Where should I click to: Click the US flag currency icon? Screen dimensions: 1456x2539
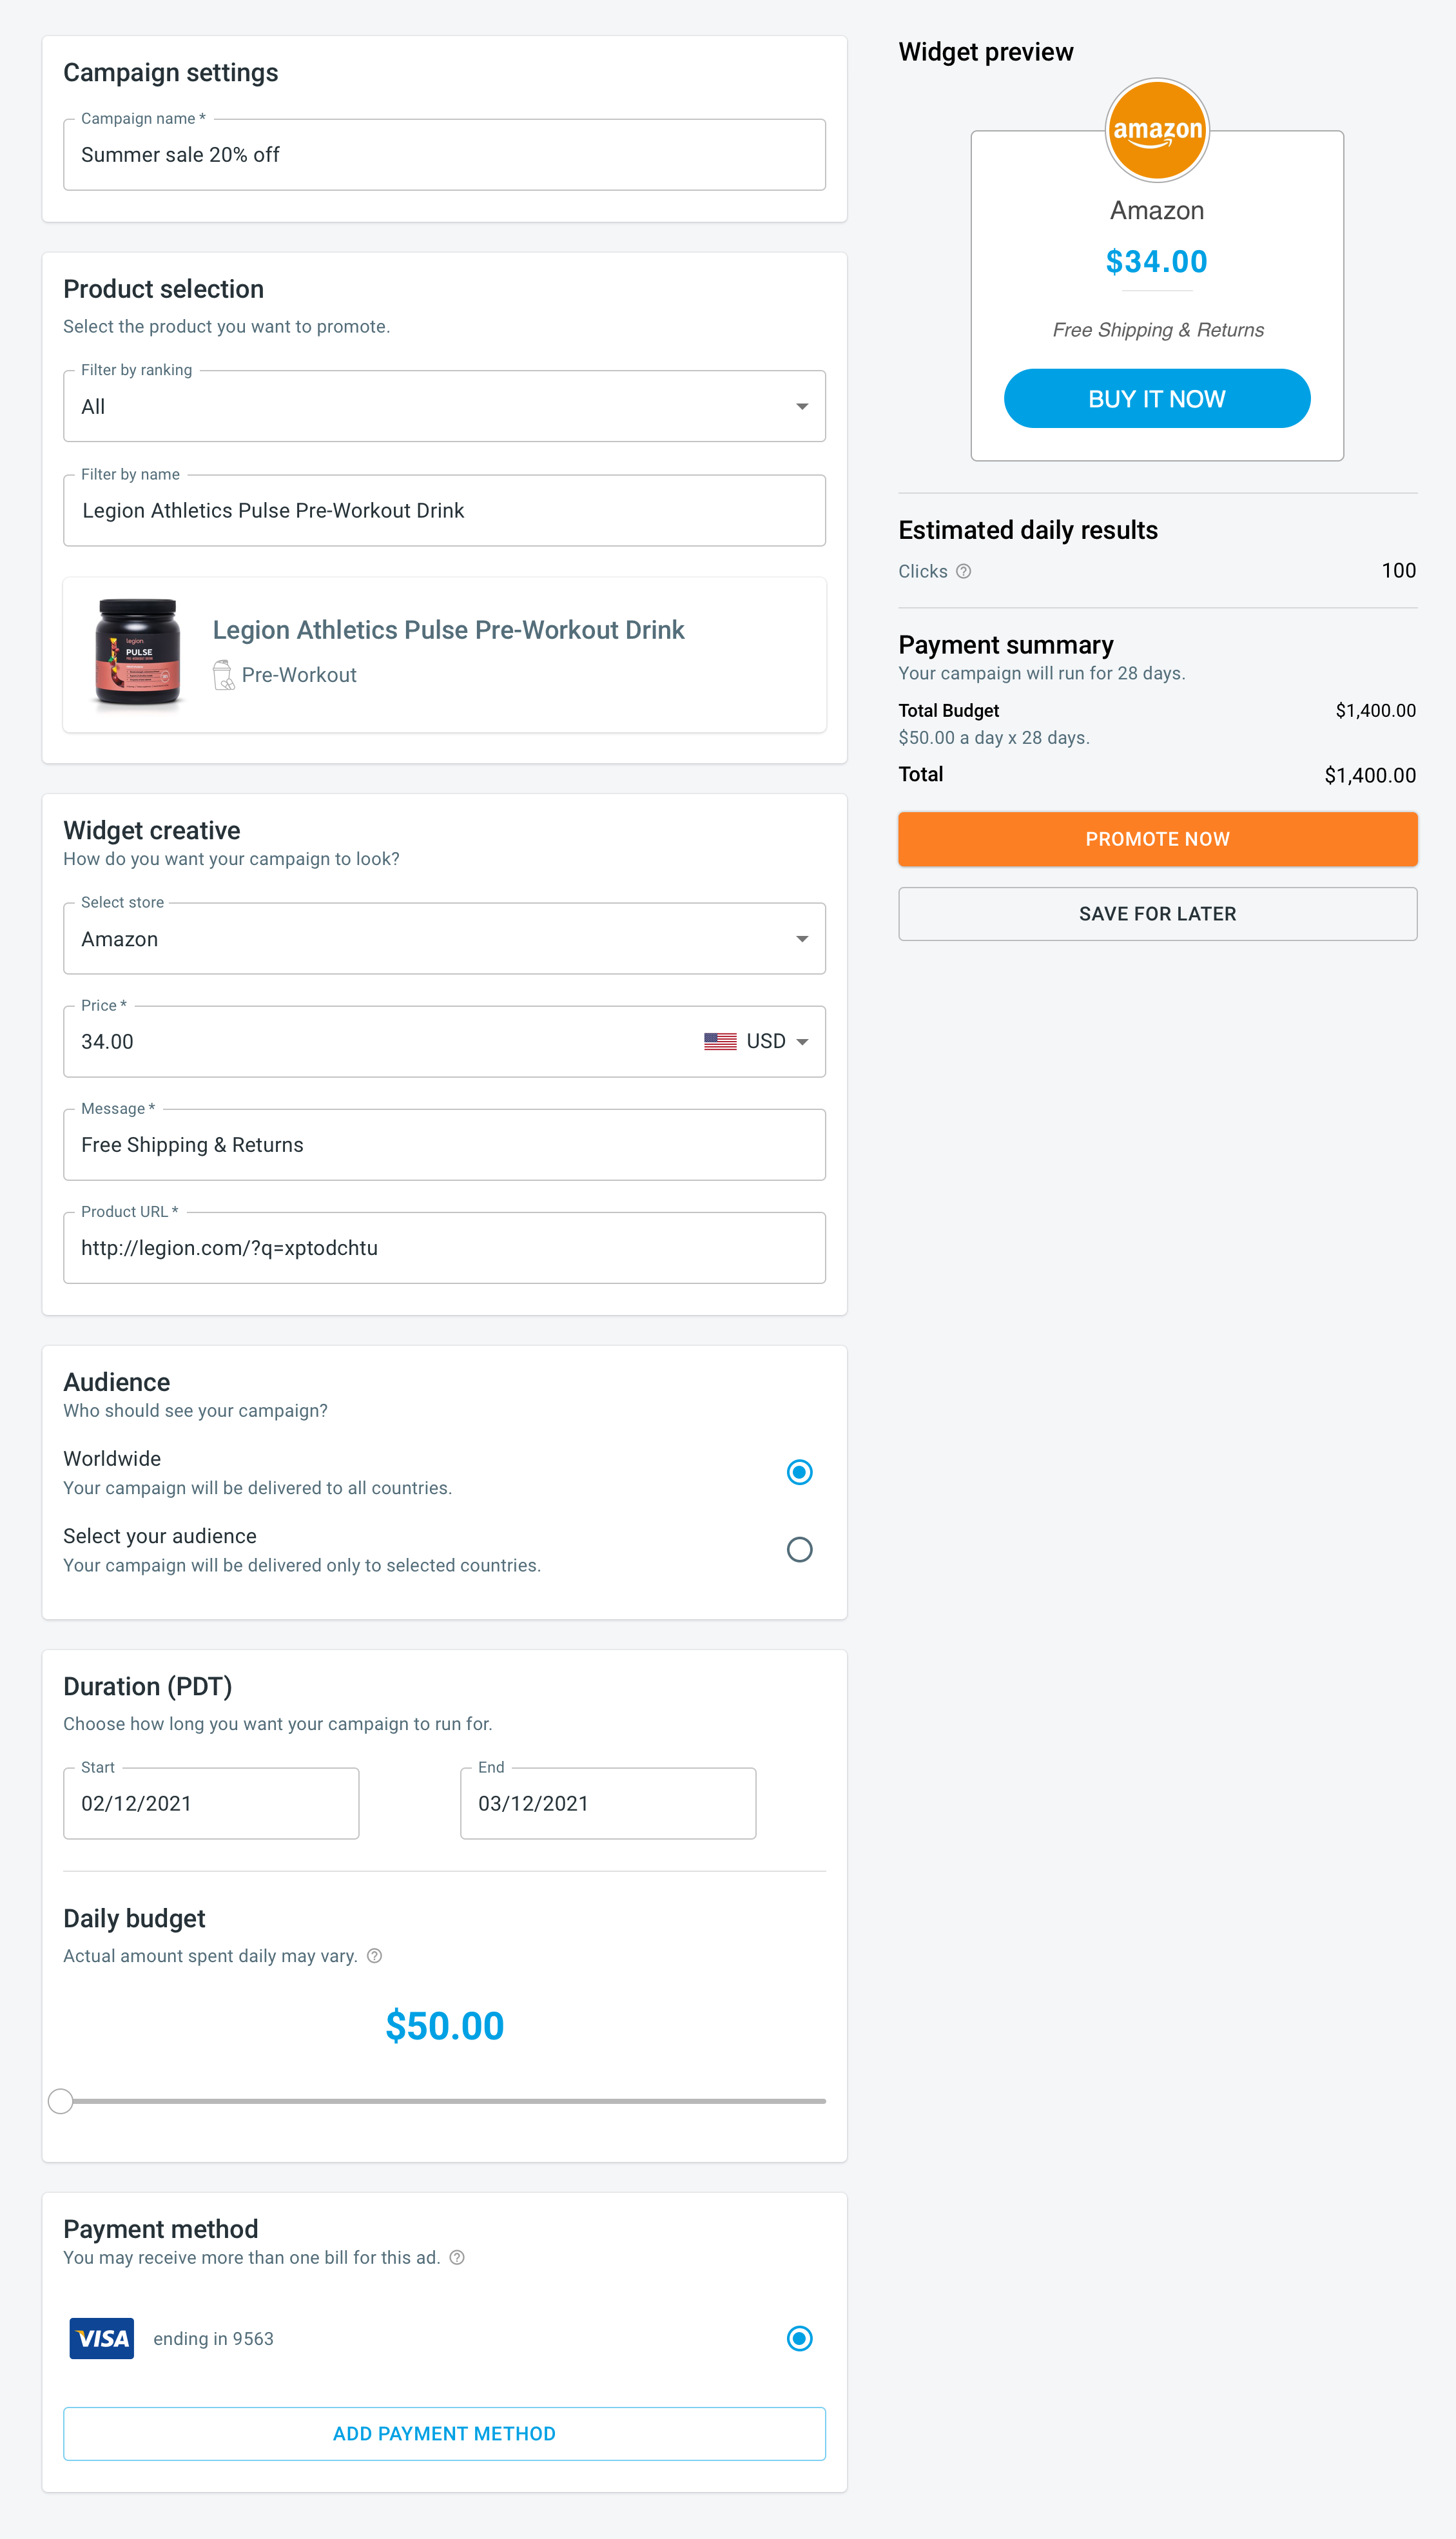coord(720,1042)
